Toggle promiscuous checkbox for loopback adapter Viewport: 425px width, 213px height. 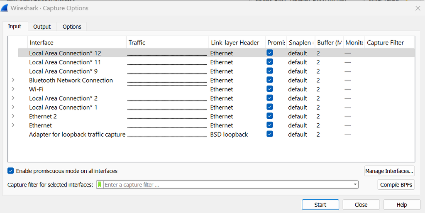pyautogui.click(x=270, y=134)
